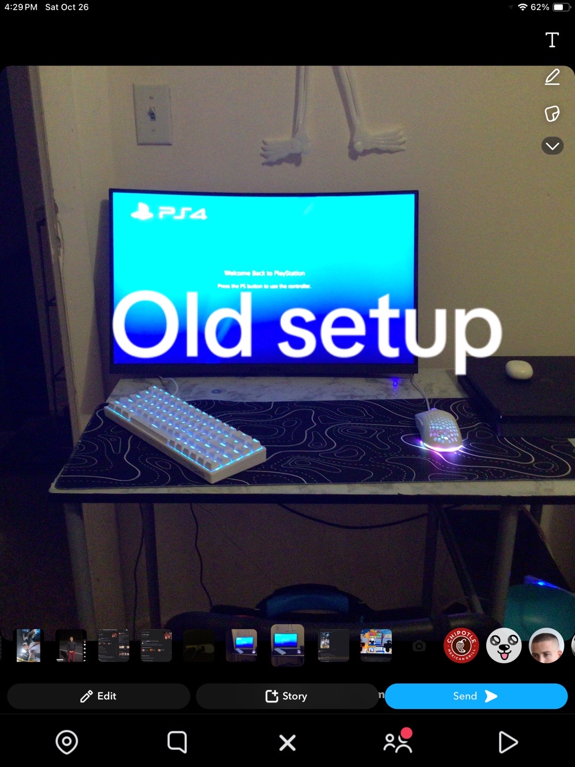Expand more editing tools with the chevron
The image size is (575, 767).
point(553,145)
